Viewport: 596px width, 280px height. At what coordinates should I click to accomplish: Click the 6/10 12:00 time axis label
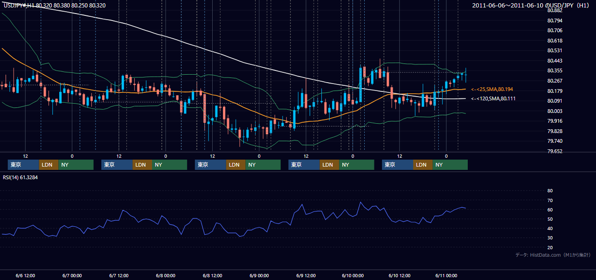[399, 275]
